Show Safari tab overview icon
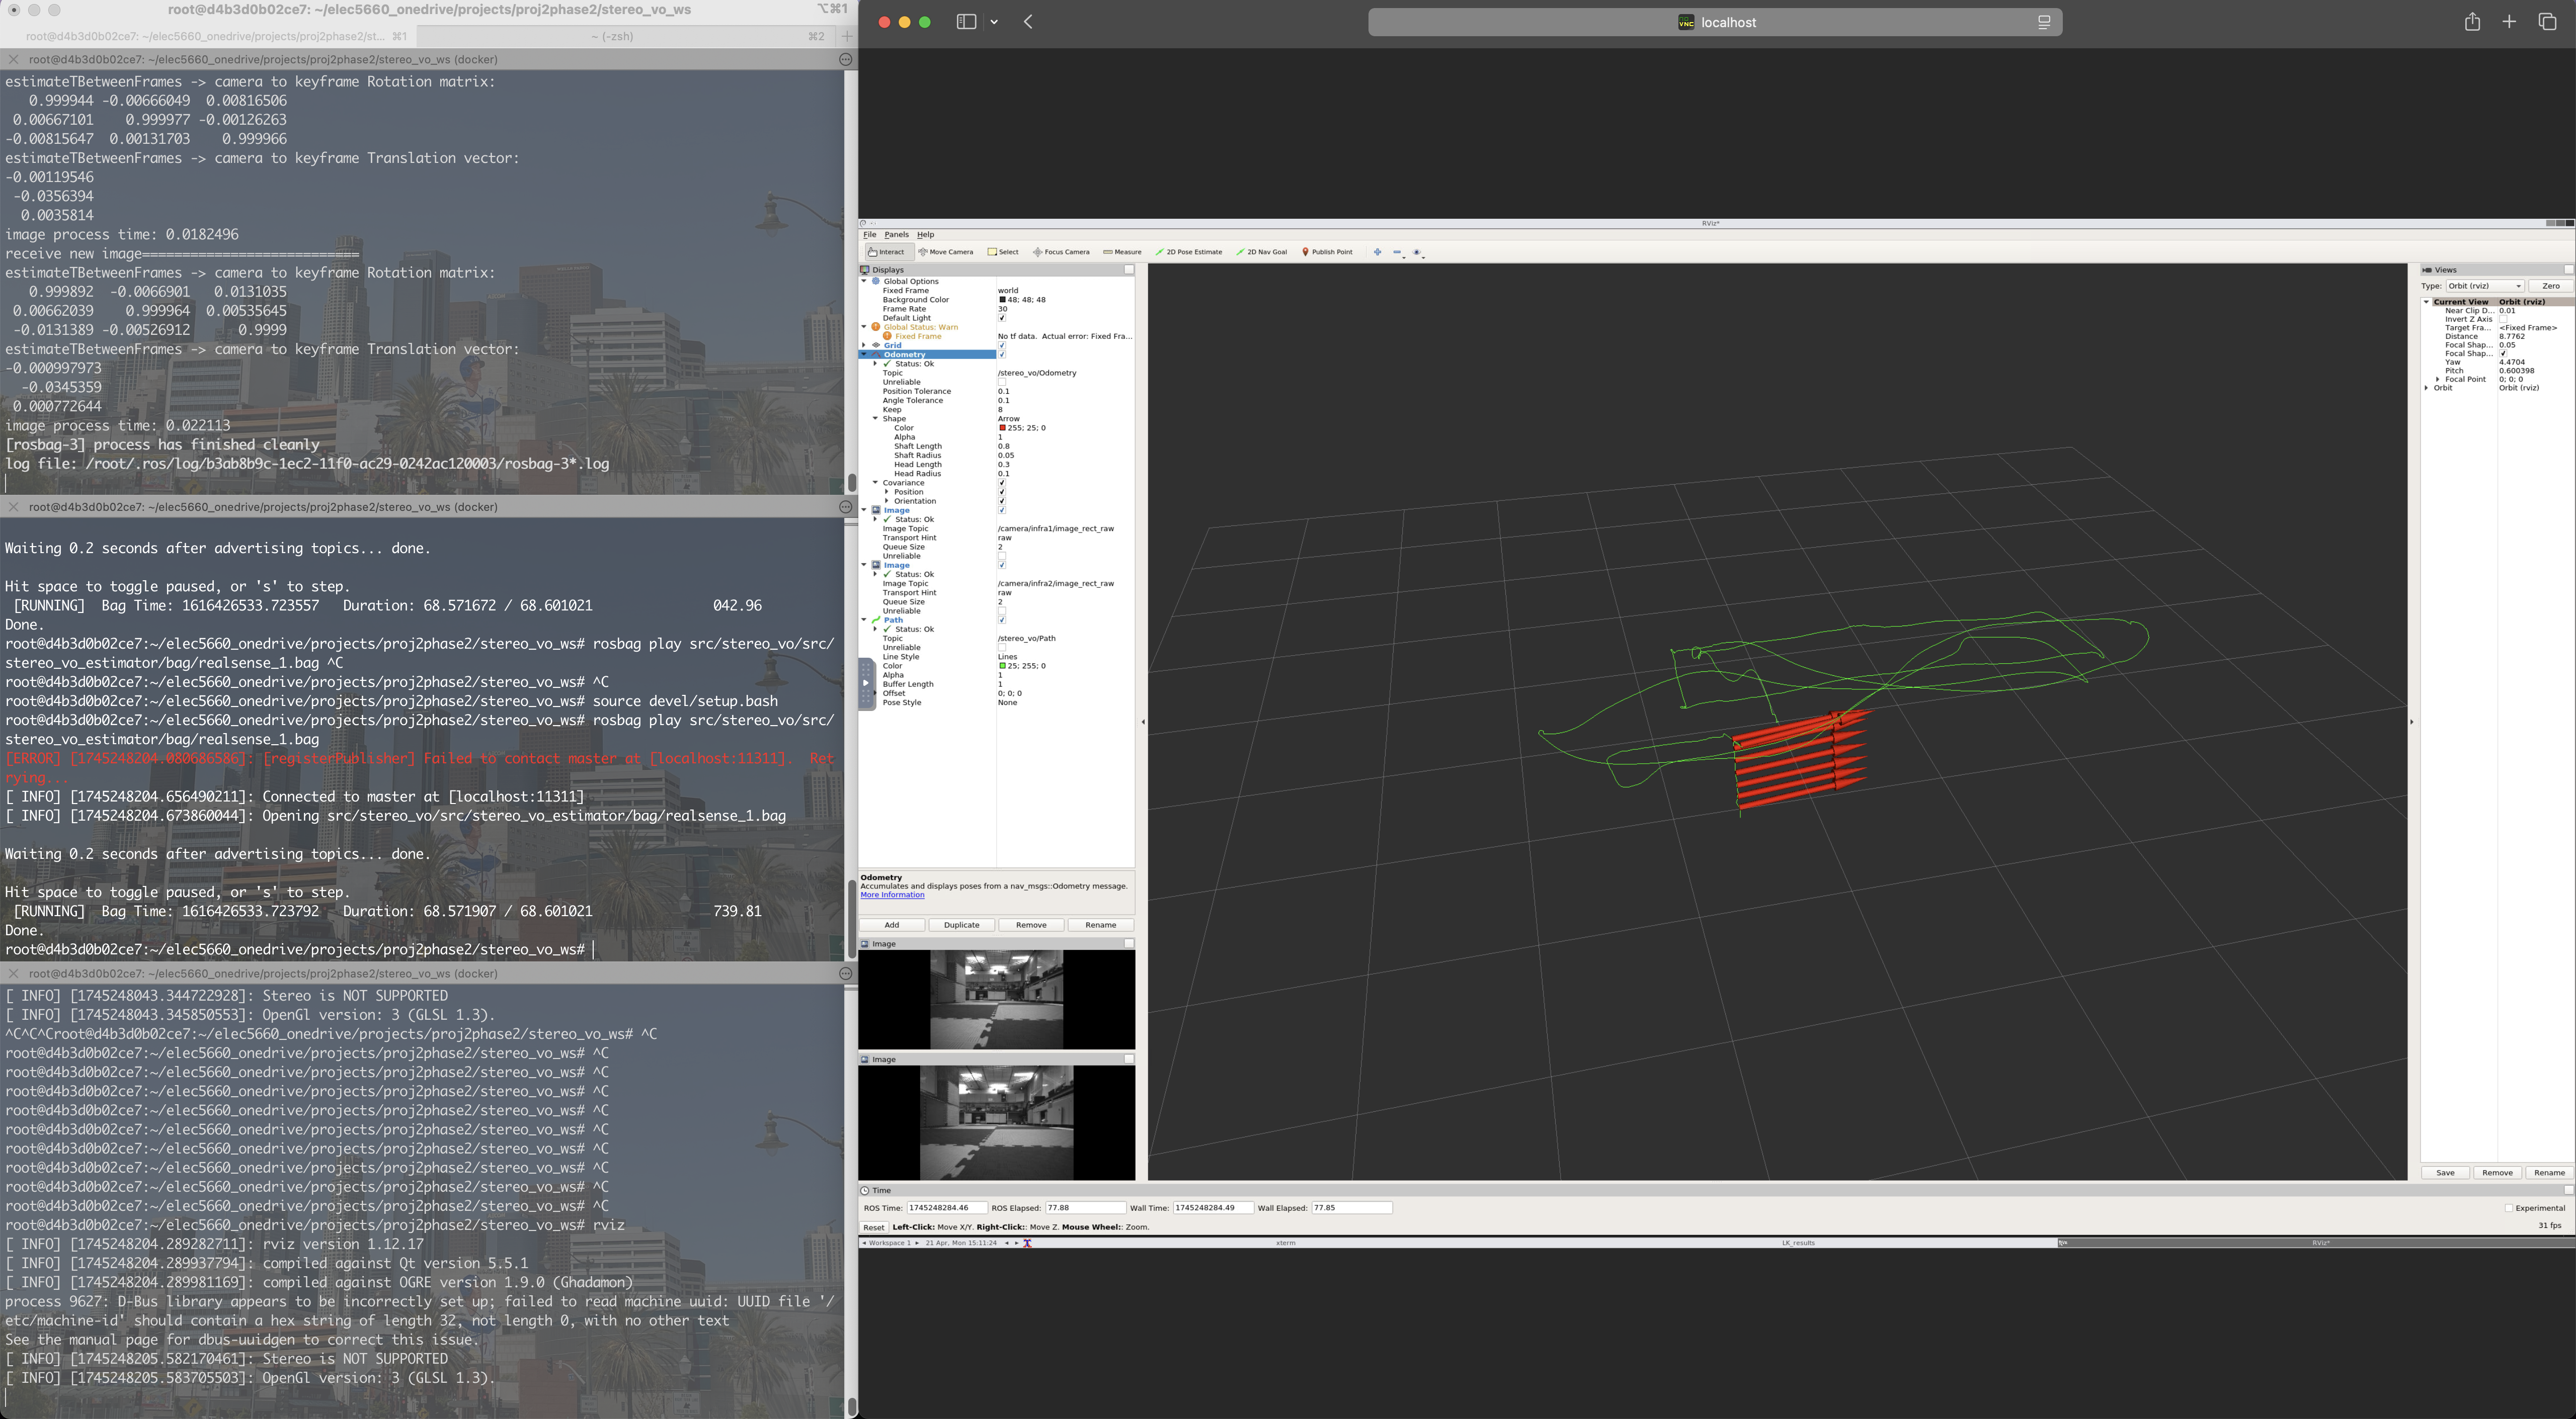Viewport: 2576px width, 1419px height. pyautogui.click(x=2547, y=22)
